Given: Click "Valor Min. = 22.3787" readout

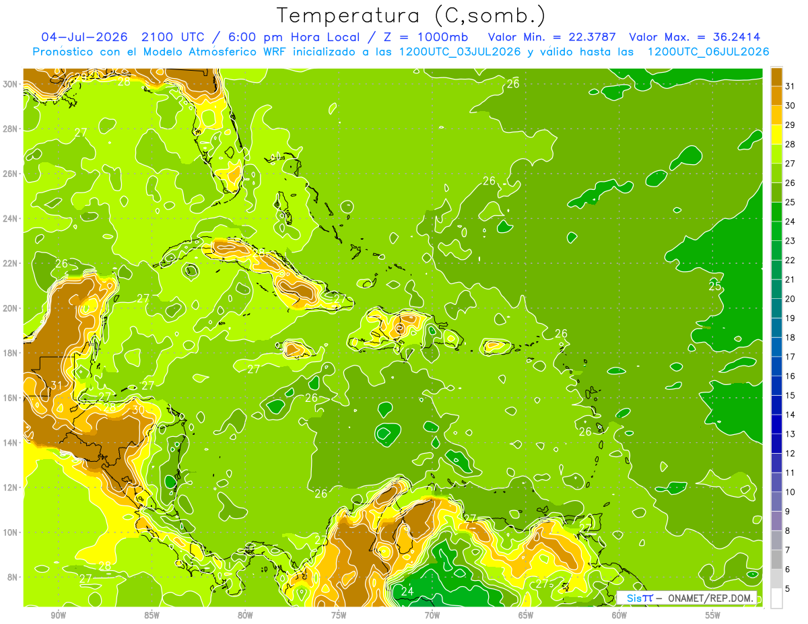Looking at the screenshot, I should point(552,37).
